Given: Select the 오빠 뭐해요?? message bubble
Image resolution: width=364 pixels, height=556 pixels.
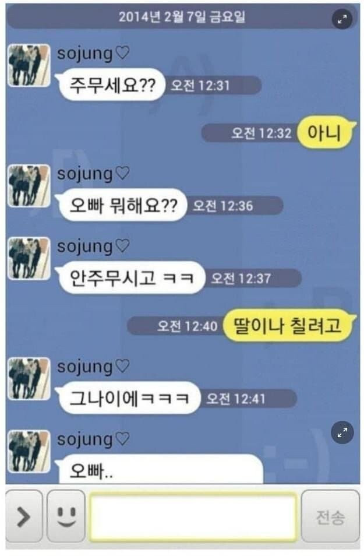Looking at the screenshot, I should click(x=122, y=205).
